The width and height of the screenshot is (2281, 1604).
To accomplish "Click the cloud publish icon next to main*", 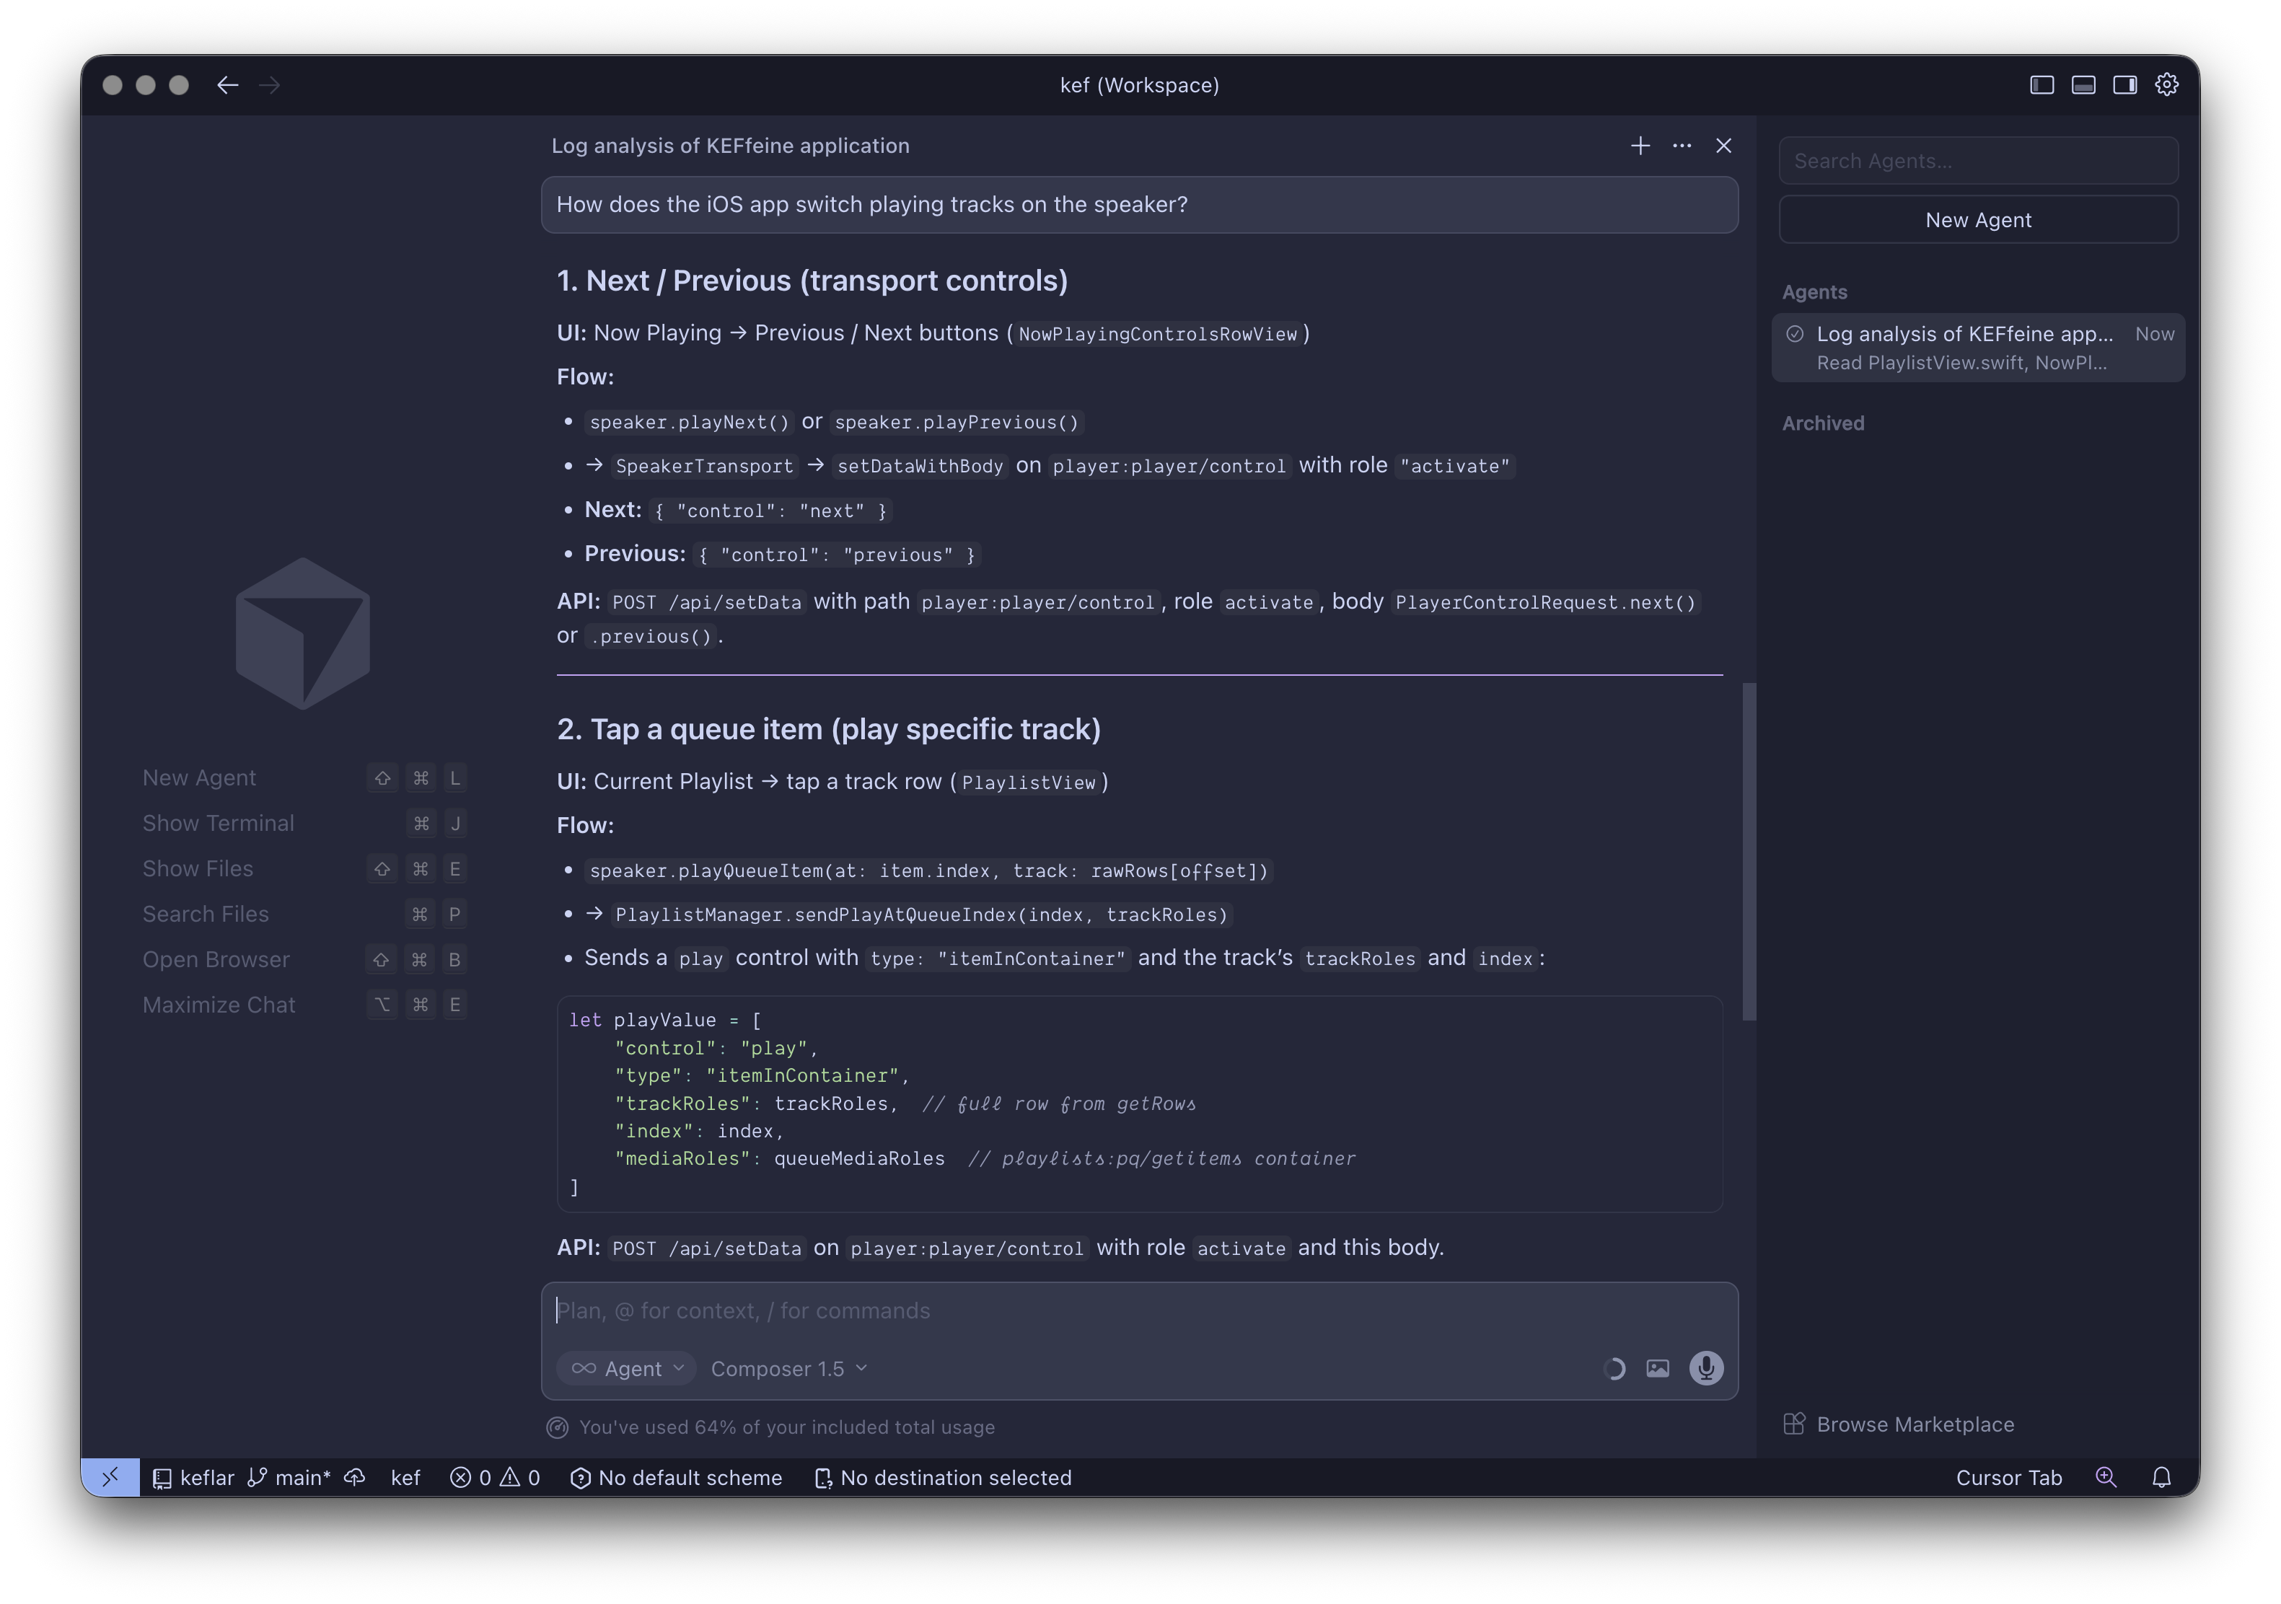I will (x=355, y=1477).
